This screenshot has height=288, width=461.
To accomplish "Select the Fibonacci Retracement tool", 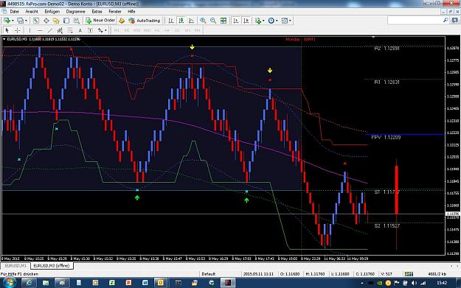I will pos(70,30).
